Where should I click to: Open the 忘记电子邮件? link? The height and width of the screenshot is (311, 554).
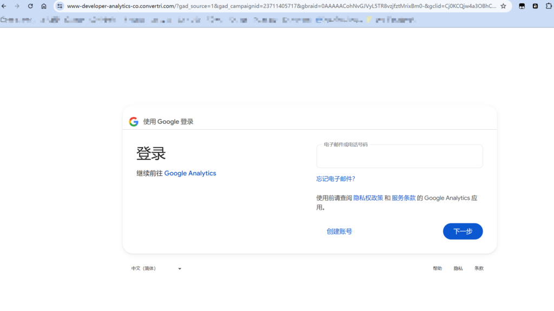[x=335, y=179]
